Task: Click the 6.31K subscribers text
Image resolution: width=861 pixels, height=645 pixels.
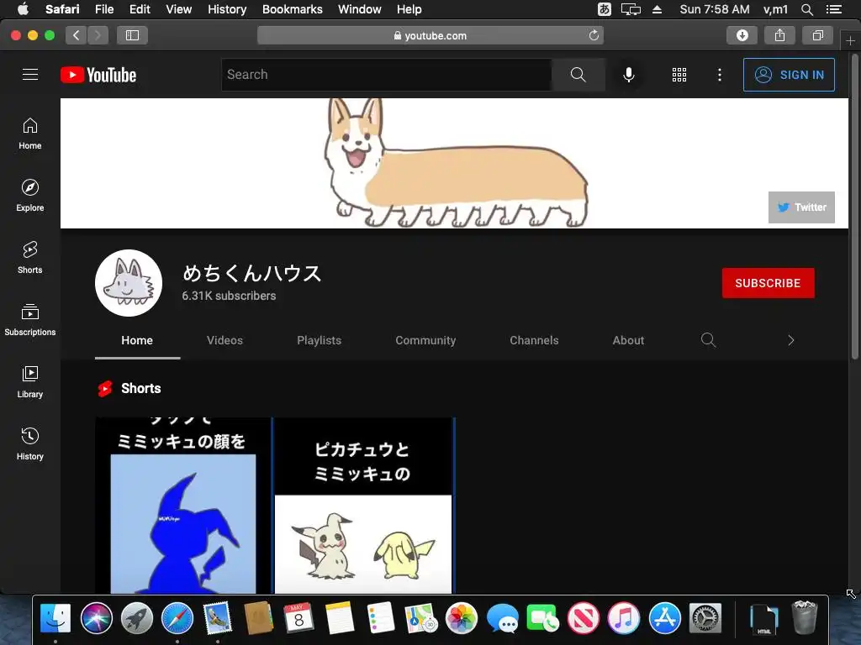Action: pos(229,296)
